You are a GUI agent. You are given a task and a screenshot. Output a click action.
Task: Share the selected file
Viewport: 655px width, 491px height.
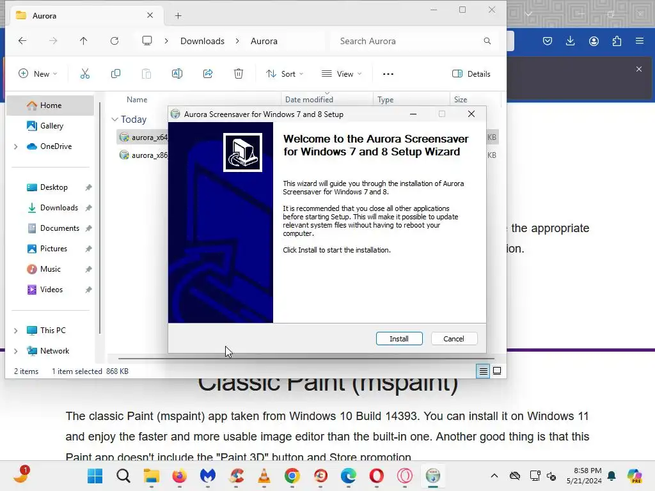(x=208, y=74)
